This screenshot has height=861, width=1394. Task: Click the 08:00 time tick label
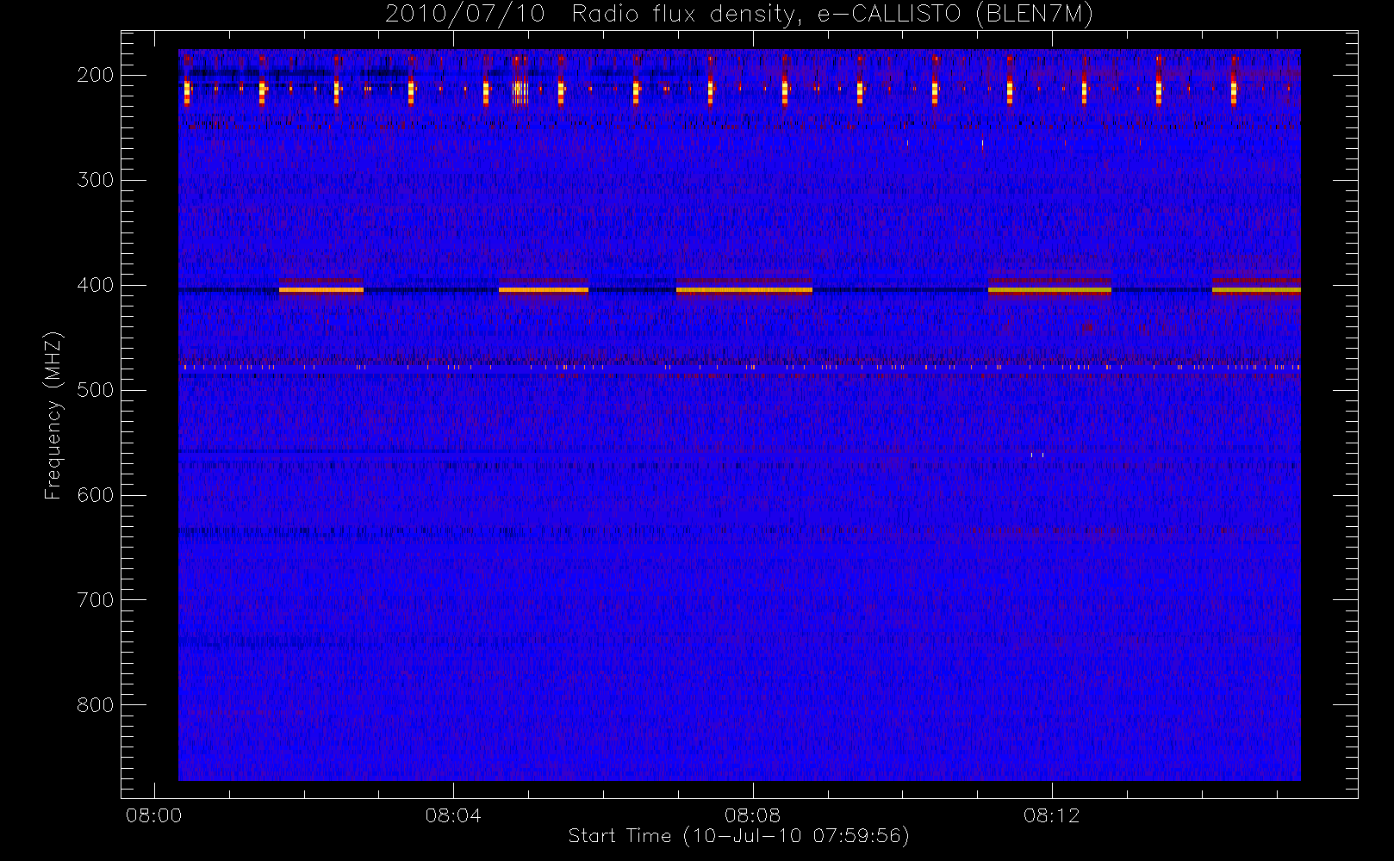(x=154, y=815)
